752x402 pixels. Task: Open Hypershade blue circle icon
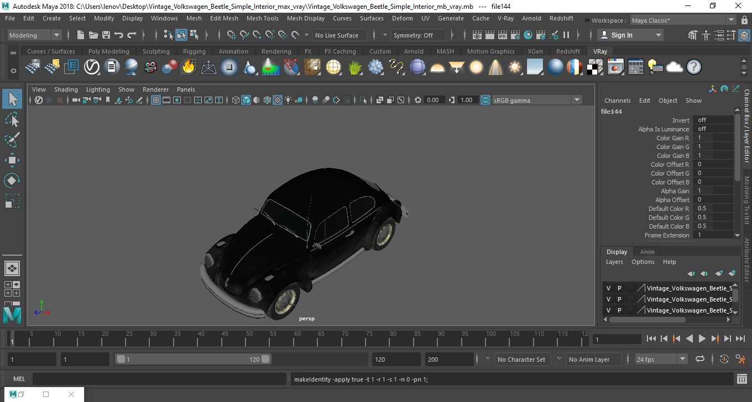coord(528,35)
